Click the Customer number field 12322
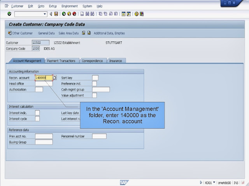The width and height of the screenshot is (249, 186). 40,43
